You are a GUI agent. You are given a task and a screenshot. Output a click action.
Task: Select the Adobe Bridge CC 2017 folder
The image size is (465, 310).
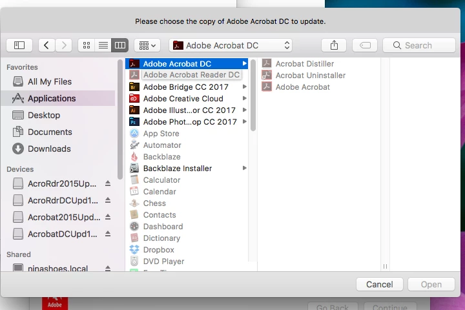187,87
